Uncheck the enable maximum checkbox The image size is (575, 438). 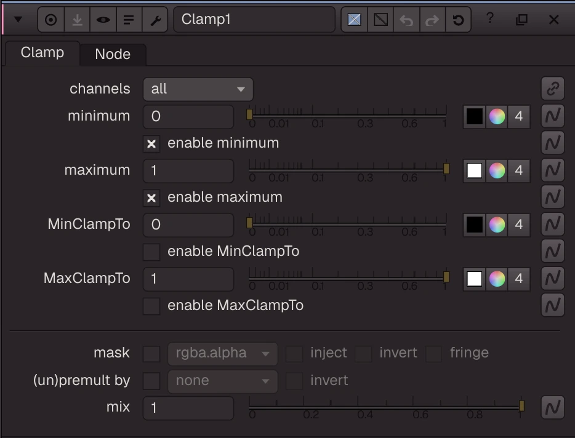[151, 198]
